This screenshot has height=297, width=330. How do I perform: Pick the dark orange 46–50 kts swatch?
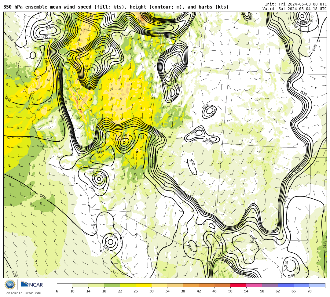point(222,285)
